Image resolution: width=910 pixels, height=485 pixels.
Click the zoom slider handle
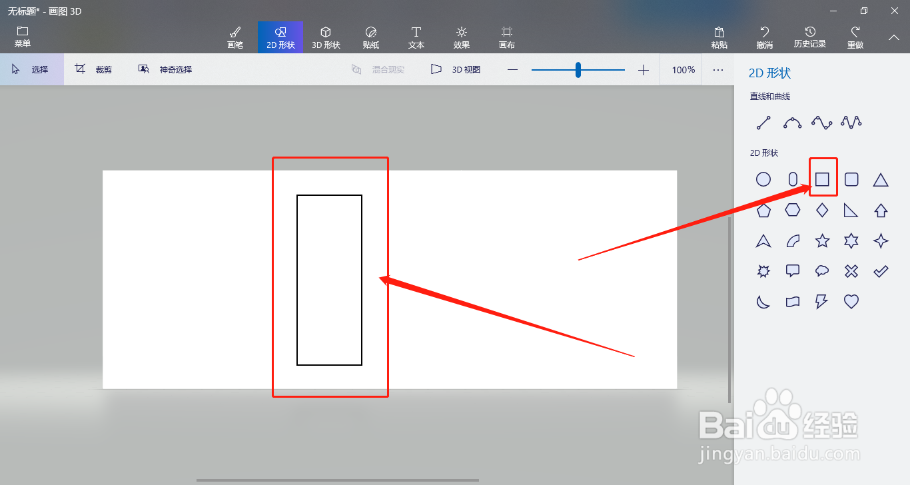(x=578, y=70)
